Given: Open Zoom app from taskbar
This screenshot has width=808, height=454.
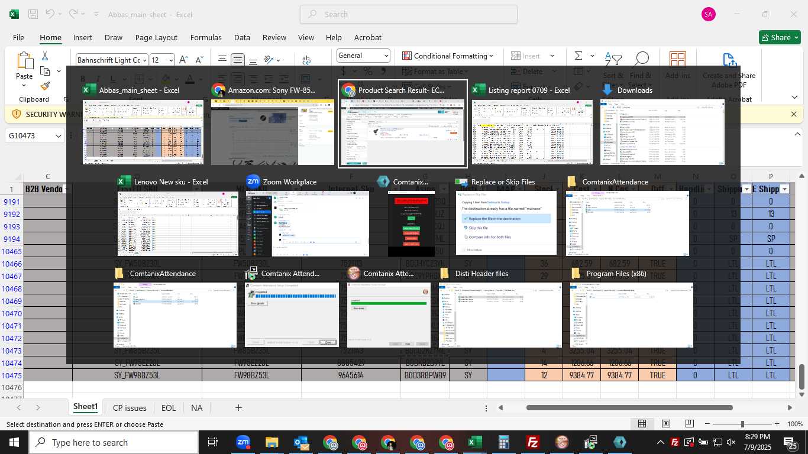Looking at the screenshot, I should click(x=243, y=442).
